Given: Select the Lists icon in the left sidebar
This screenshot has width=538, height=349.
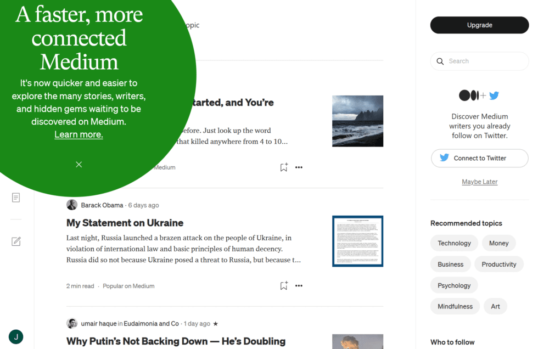Looking at the screenshot, I should [x=16, y=197].
